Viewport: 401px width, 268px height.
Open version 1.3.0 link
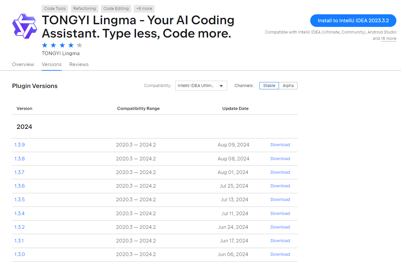point(19,254)
